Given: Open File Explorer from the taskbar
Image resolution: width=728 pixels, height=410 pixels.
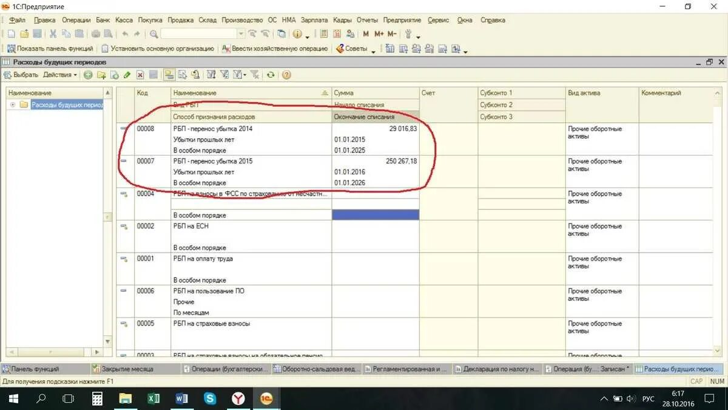Looking at the screenshot, I should coord(125,398).
